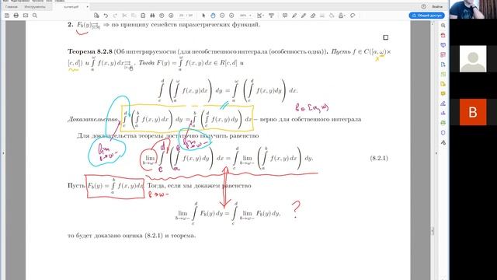Open the protect shield tool in sidebar
The image size is (497, 280).
[443, 133]
